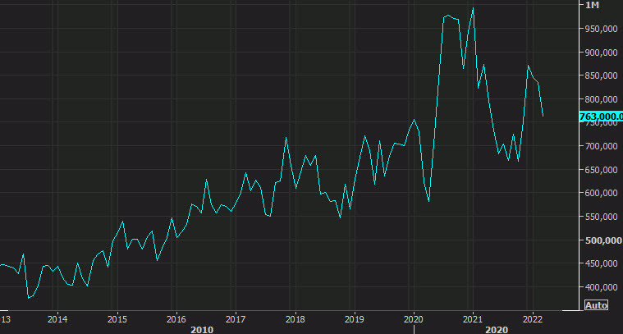
Task: Select the 763,000.0 current value label
Action: click(x=601, y=117)
